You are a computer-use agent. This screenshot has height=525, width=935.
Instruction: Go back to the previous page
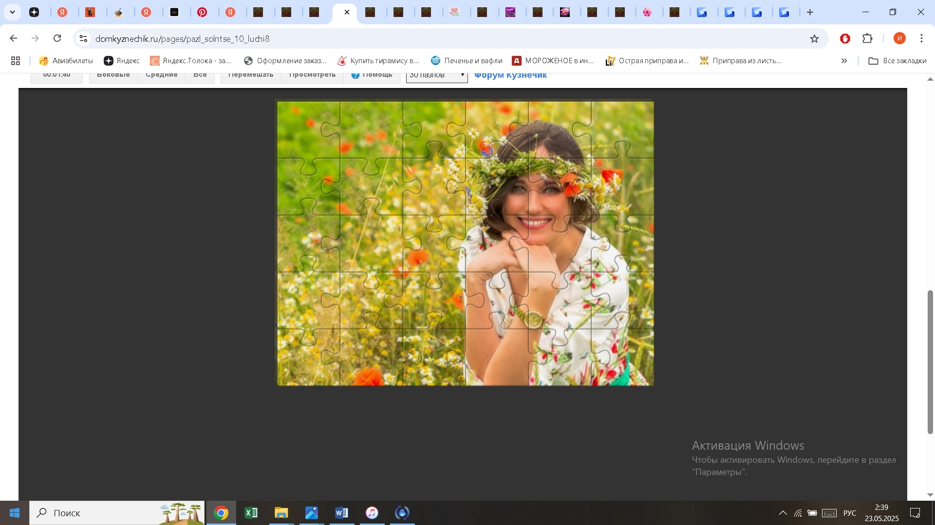tap(14, 38)
